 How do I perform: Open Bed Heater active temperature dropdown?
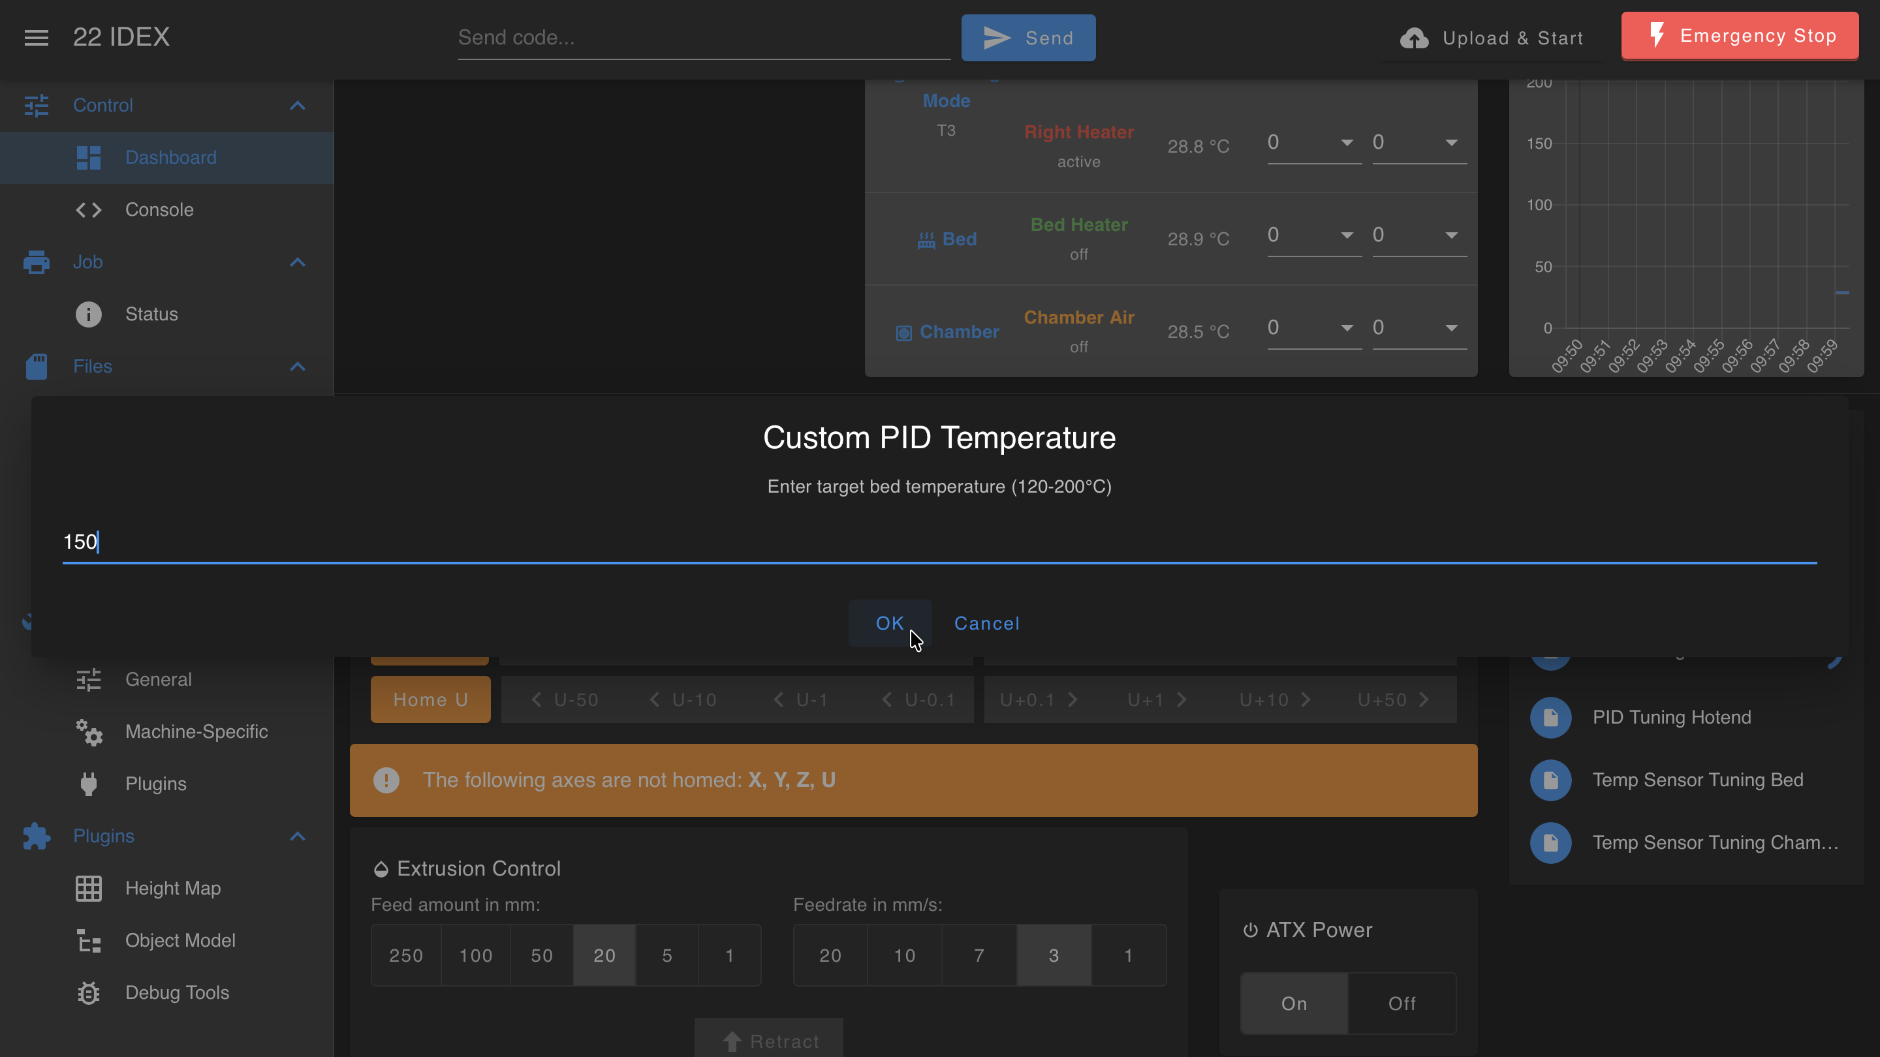(1347, 236)
